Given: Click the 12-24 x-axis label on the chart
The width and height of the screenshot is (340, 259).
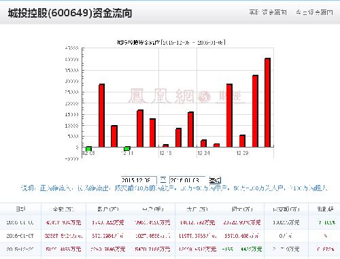Looking at the screenshot, I should coord(203,153).
